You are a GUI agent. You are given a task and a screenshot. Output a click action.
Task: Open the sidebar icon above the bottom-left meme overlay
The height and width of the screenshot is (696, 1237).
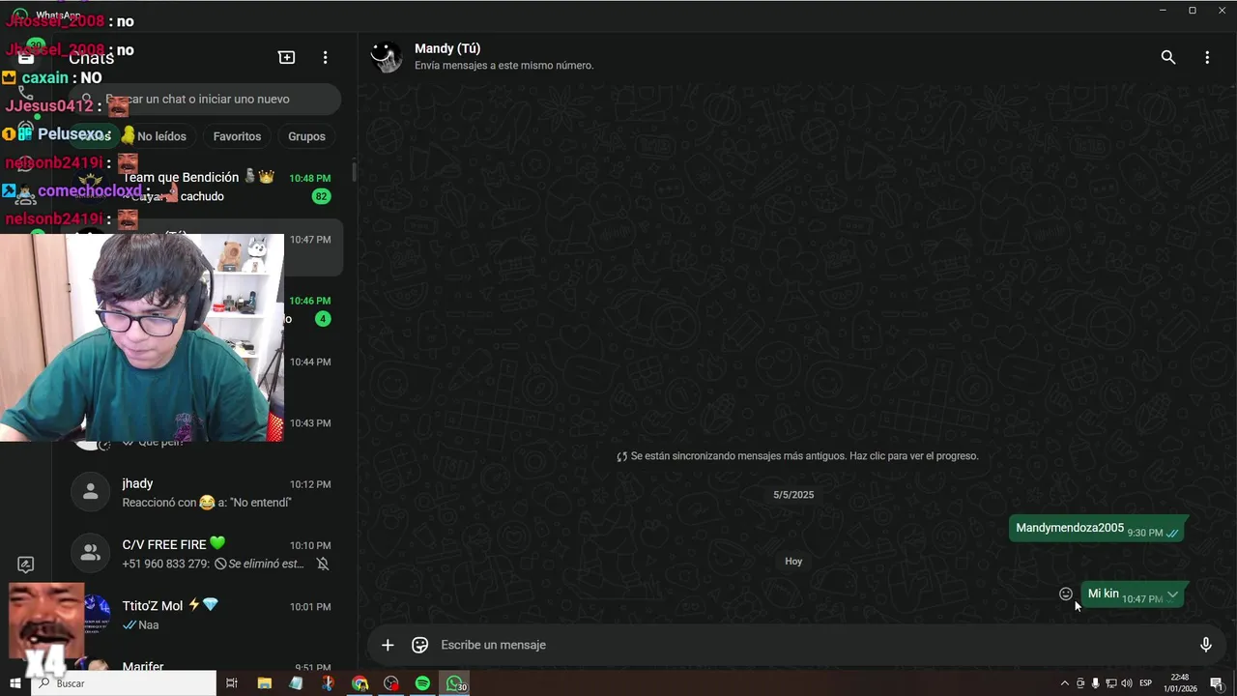coord(26,565)
